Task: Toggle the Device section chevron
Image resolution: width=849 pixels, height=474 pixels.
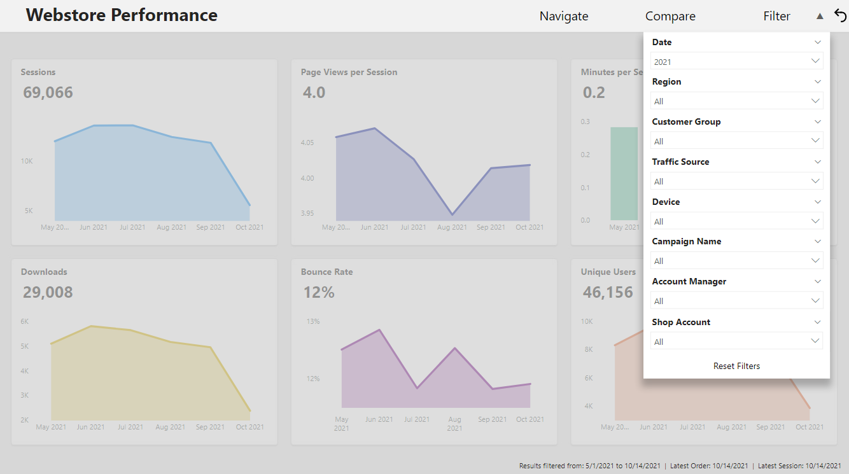Action: click(x=818, y=202)
